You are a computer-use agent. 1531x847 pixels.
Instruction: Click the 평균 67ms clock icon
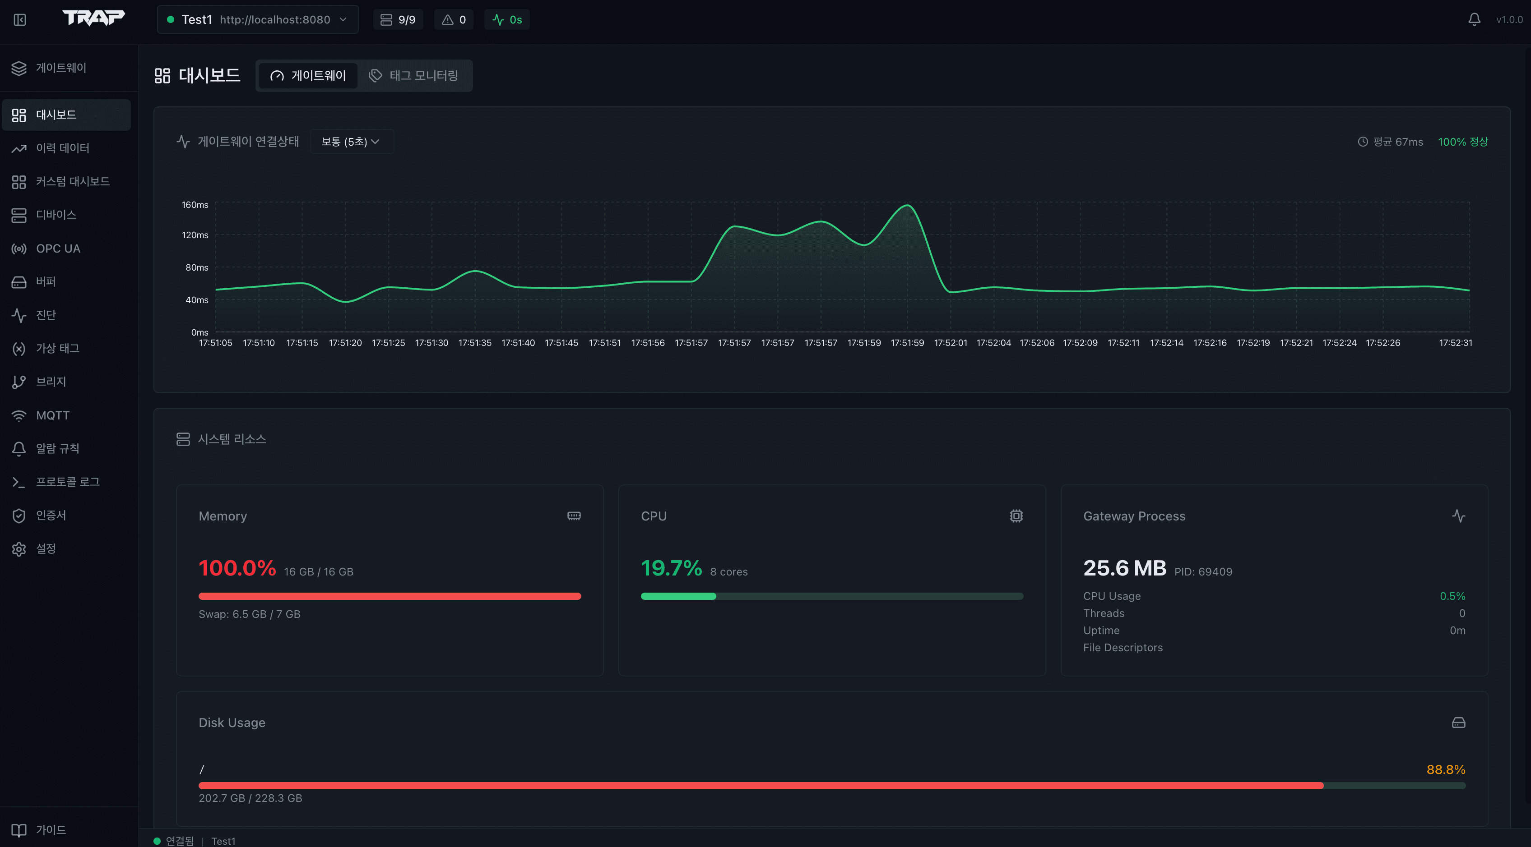[x=1363, y=142]
